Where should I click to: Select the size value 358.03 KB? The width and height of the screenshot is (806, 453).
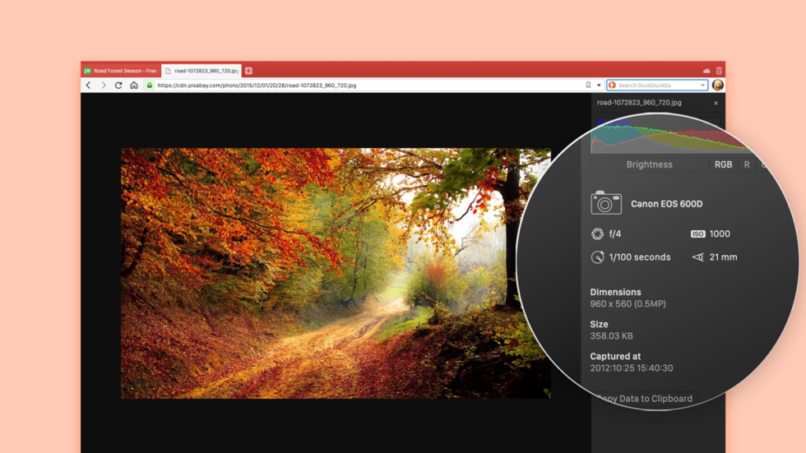(x=611, y=336)
